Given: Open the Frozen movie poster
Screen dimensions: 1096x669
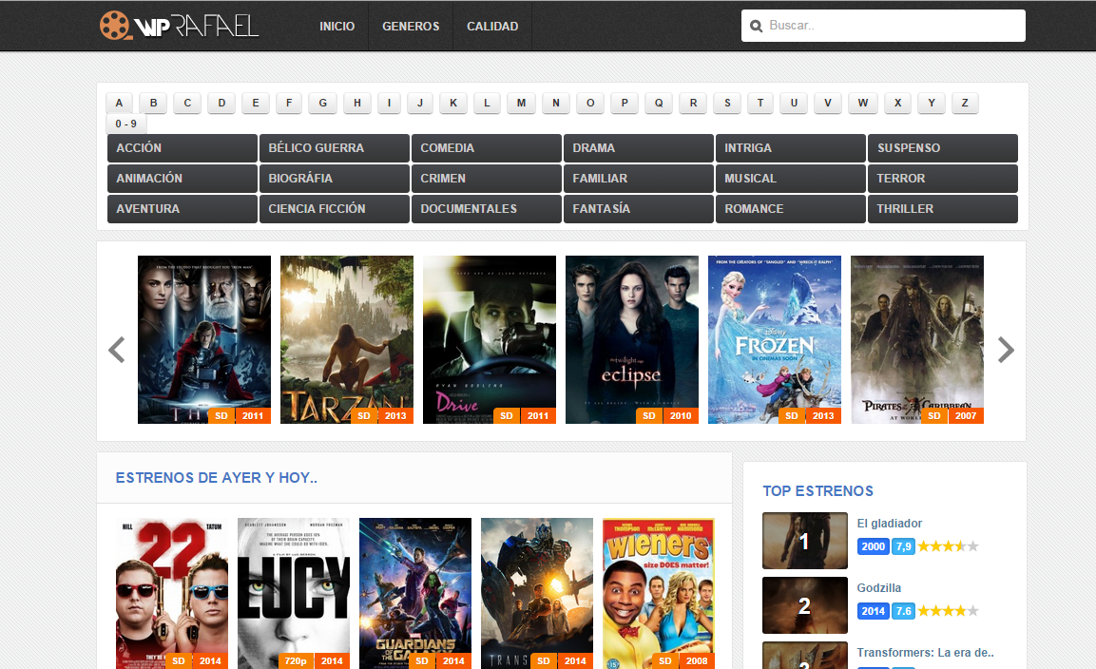Looking at the screenshot, I should [775, 340].
